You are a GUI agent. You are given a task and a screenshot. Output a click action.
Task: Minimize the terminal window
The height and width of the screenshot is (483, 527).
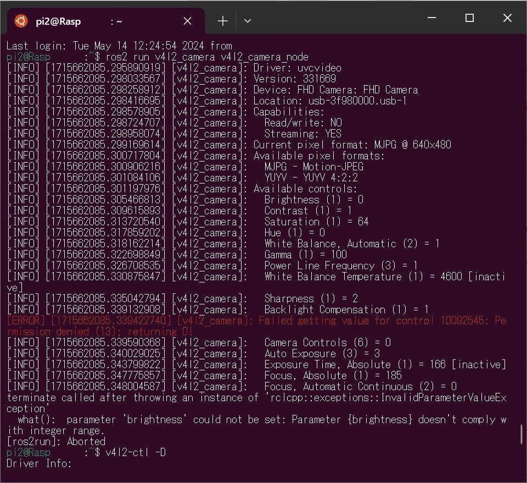pyautogui.click(x=432, y=18)
